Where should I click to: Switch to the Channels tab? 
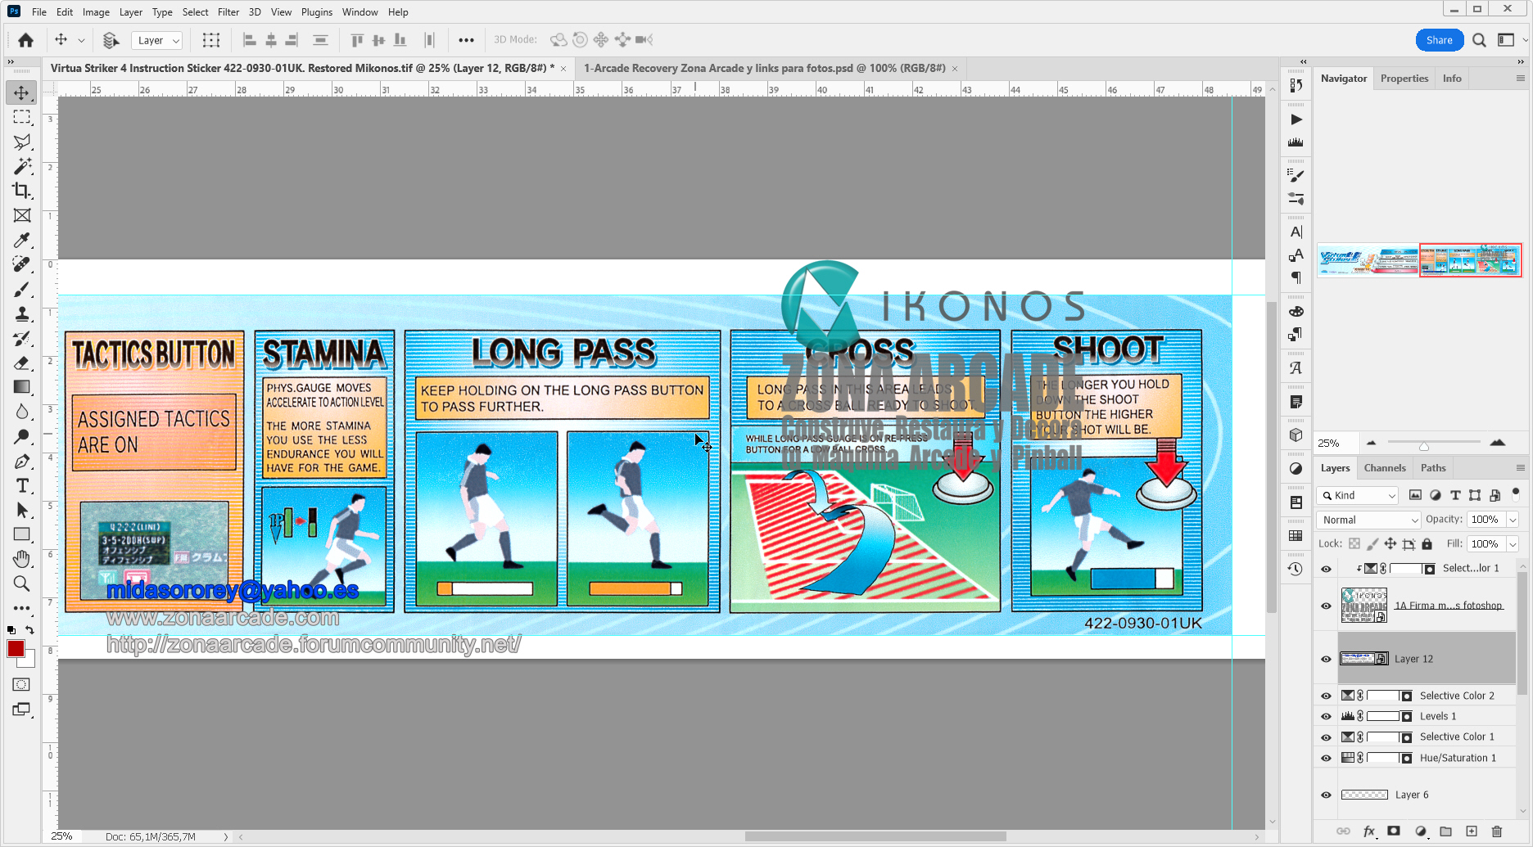pyautogui.click(x=1384, y=468)
